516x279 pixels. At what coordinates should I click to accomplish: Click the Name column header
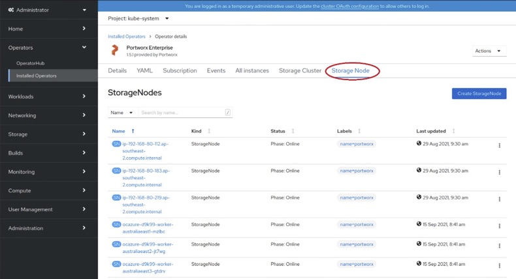(x=118, y=131)
